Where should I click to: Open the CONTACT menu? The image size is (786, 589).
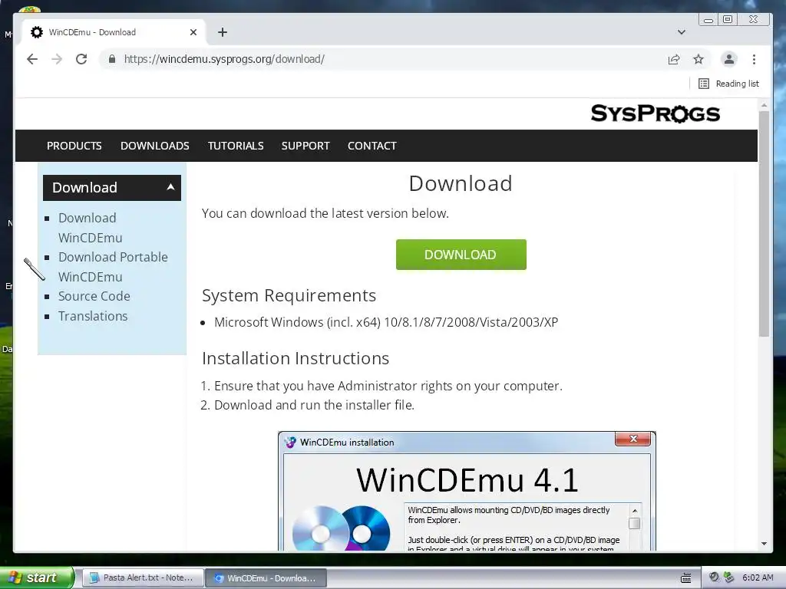tap(372, 146)
